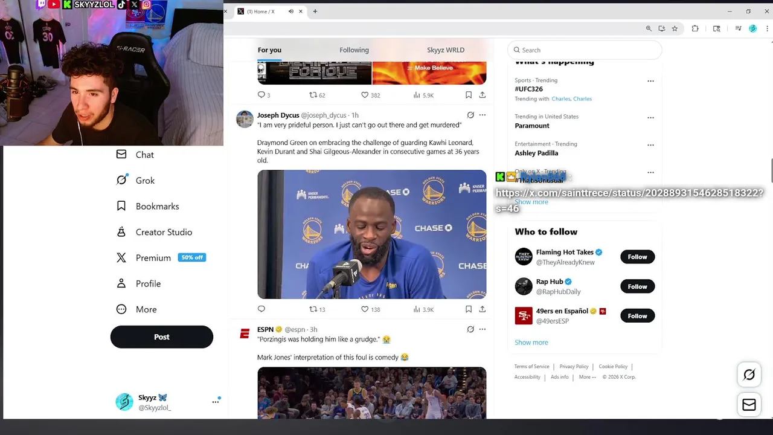Open the floating Messages button
Image resolution: width=773 pixels, height=435 pixels.
(749, 405)
